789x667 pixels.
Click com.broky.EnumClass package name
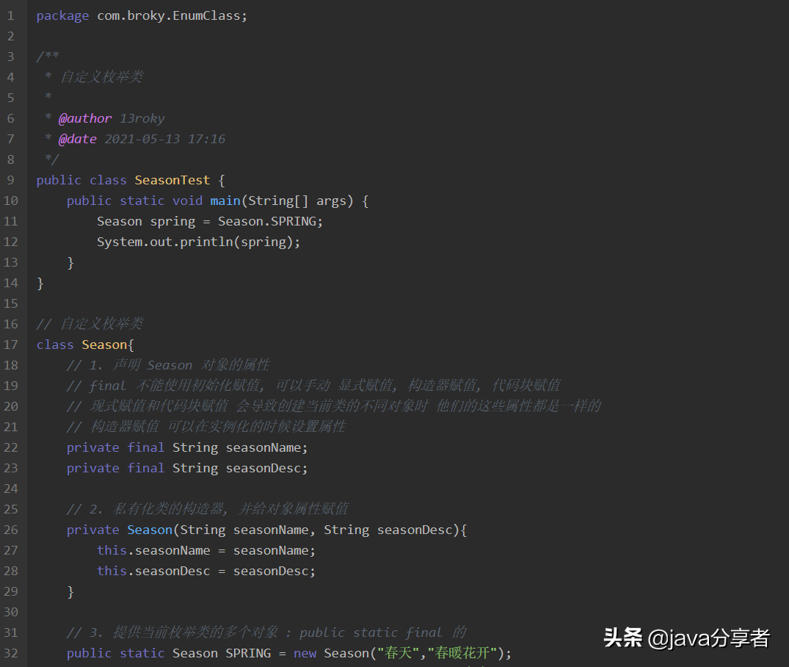169,15
